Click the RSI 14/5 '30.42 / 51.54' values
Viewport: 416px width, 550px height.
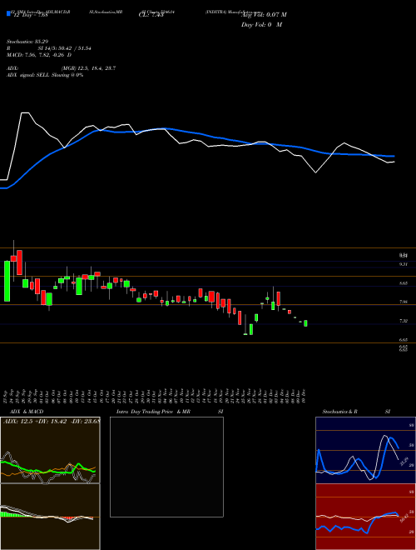(74, 48)
